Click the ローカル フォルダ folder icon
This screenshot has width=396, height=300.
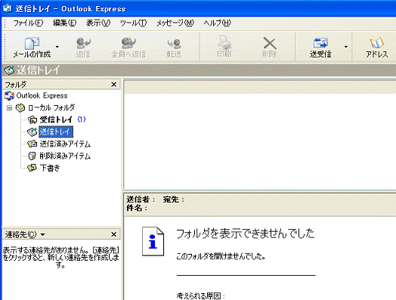(x=20, y=108)
